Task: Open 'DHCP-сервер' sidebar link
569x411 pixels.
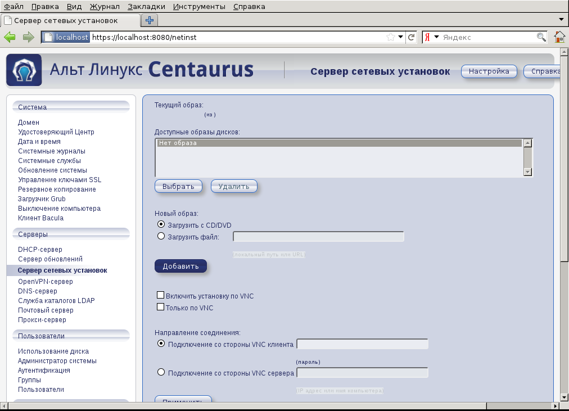Action: 40,250
